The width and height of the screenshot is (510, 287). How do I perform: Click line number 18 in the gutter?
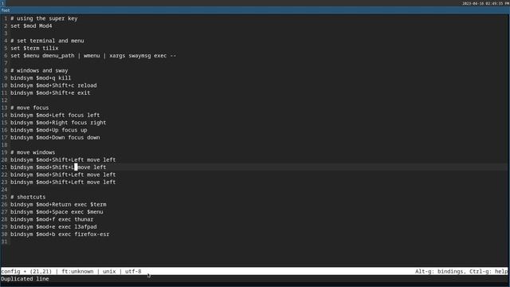point(4,145)
